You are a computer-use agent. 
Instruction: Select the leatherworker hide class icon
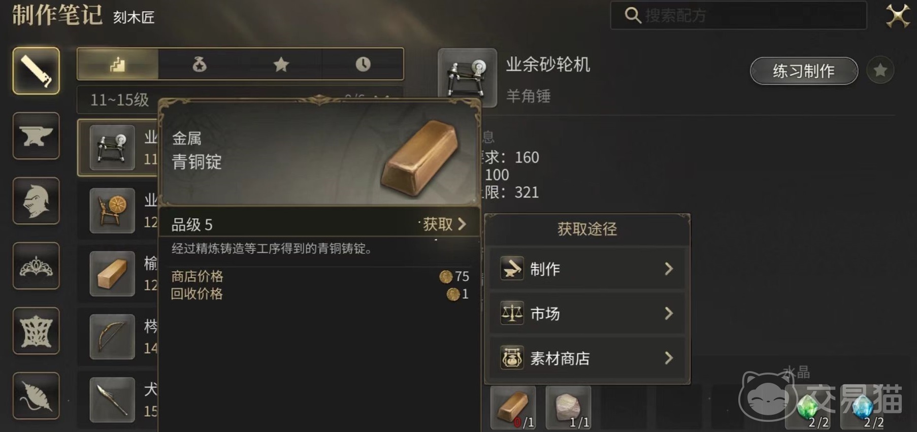[36, 330]
